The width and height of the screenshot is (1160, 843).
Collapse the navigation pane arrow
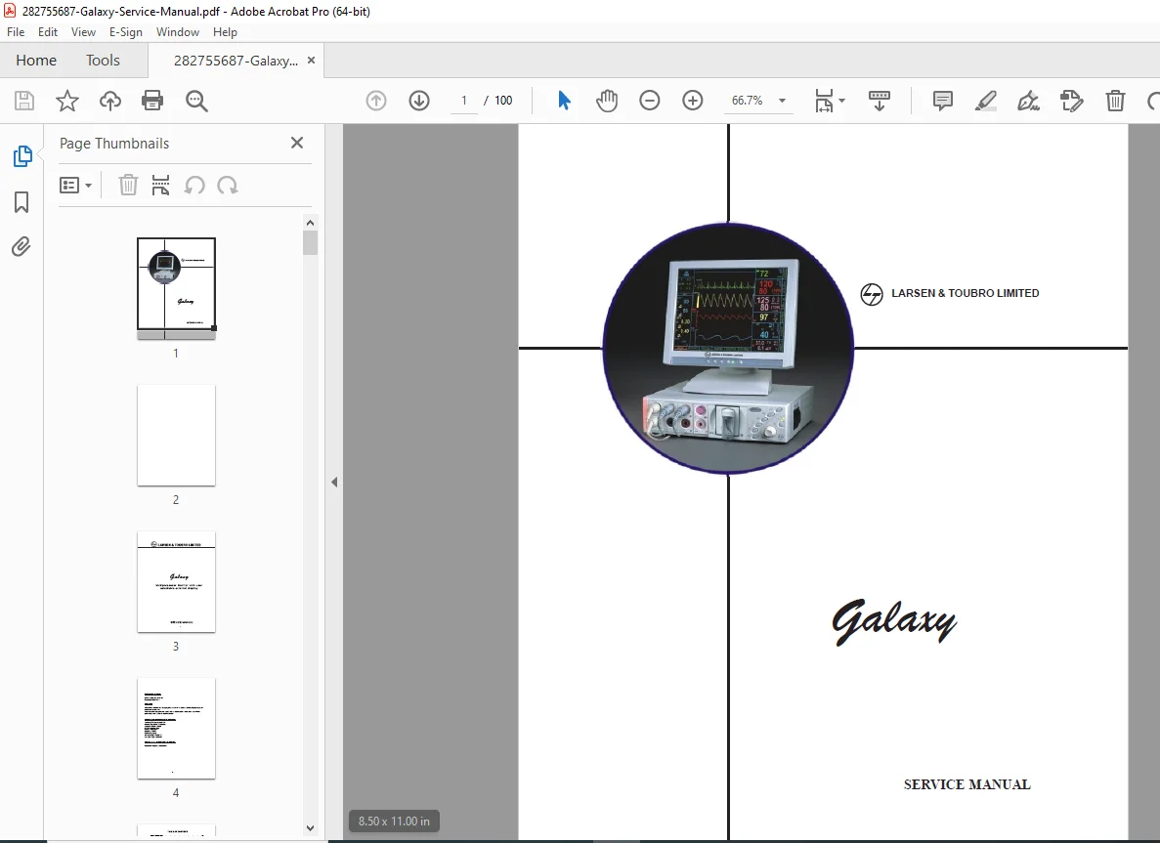(x=334, y=483)
